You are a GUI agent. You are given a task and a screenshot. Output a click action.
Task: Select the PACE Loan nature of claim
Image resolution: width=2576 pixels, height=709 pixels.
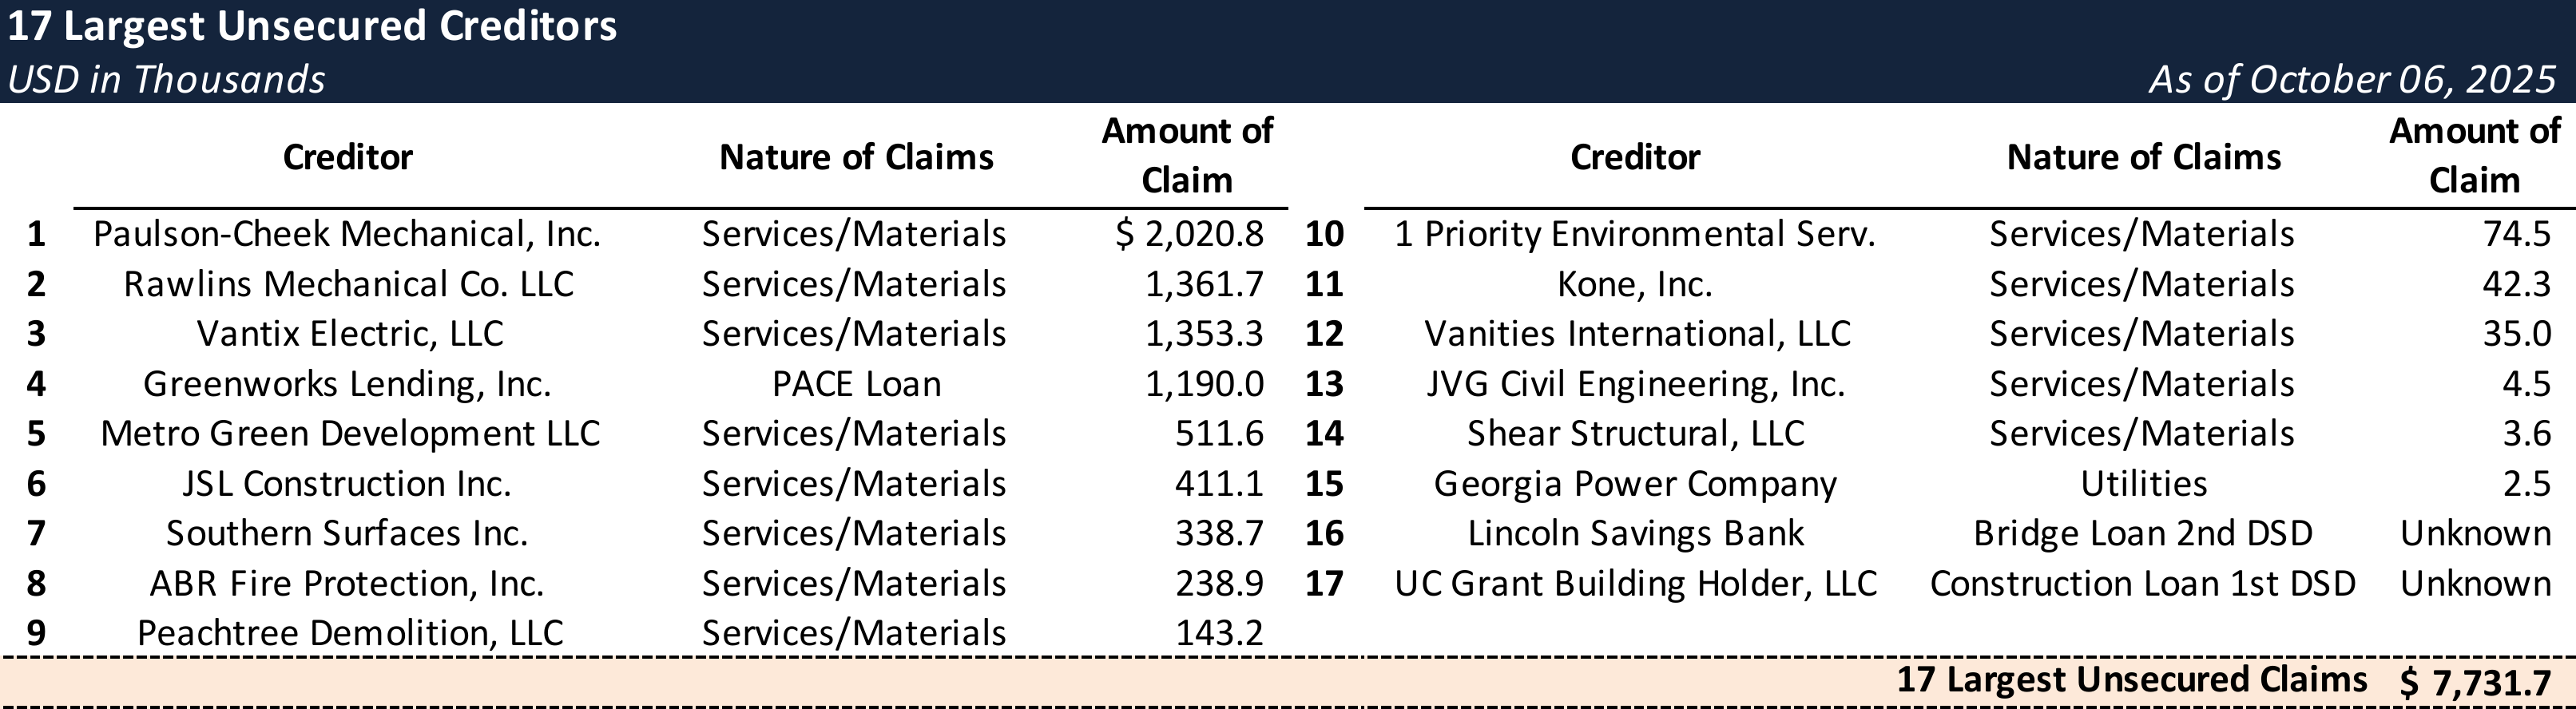856,384
